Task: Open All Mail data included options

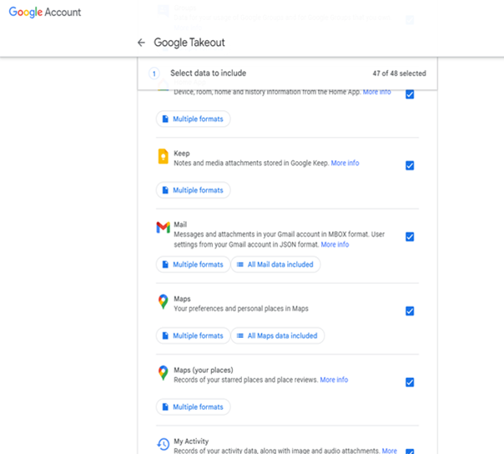Action: click(275, 265)
